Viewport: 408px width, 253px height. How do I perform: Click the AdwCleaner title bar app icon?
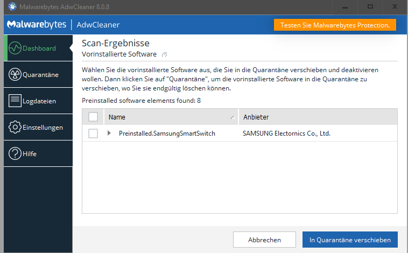12,6
